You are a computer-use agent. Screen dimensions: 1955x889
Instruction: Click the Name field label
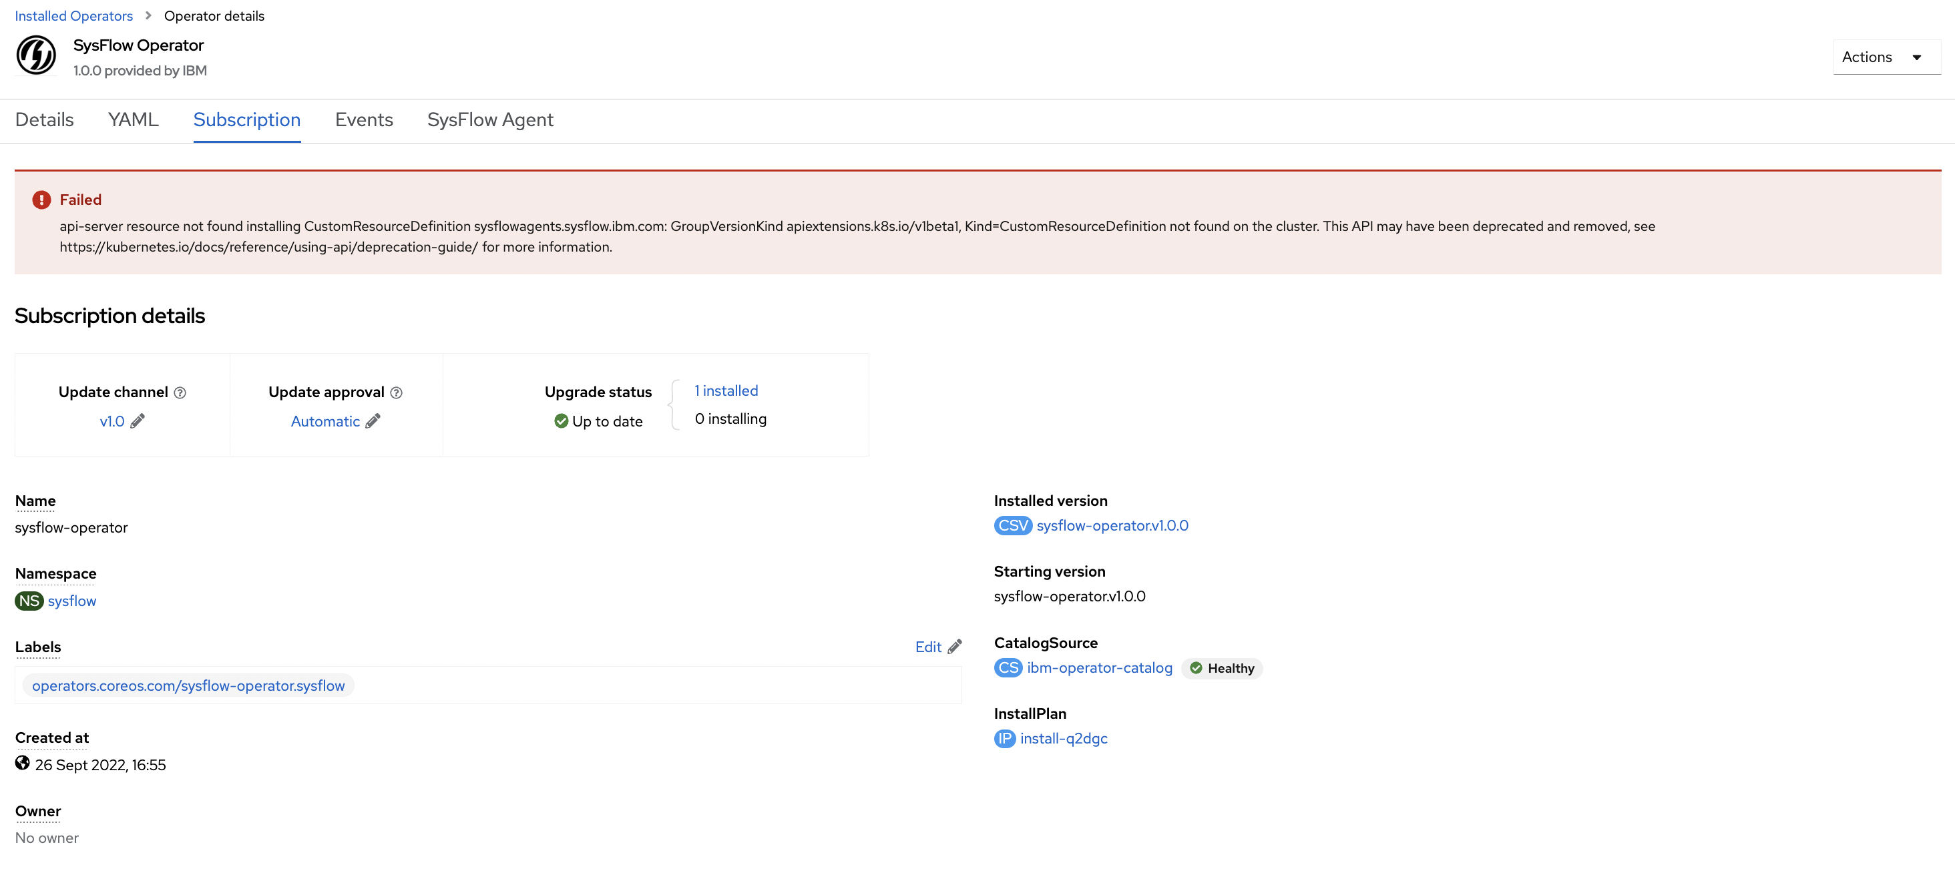pyautogui.click(x=35, y=501)
